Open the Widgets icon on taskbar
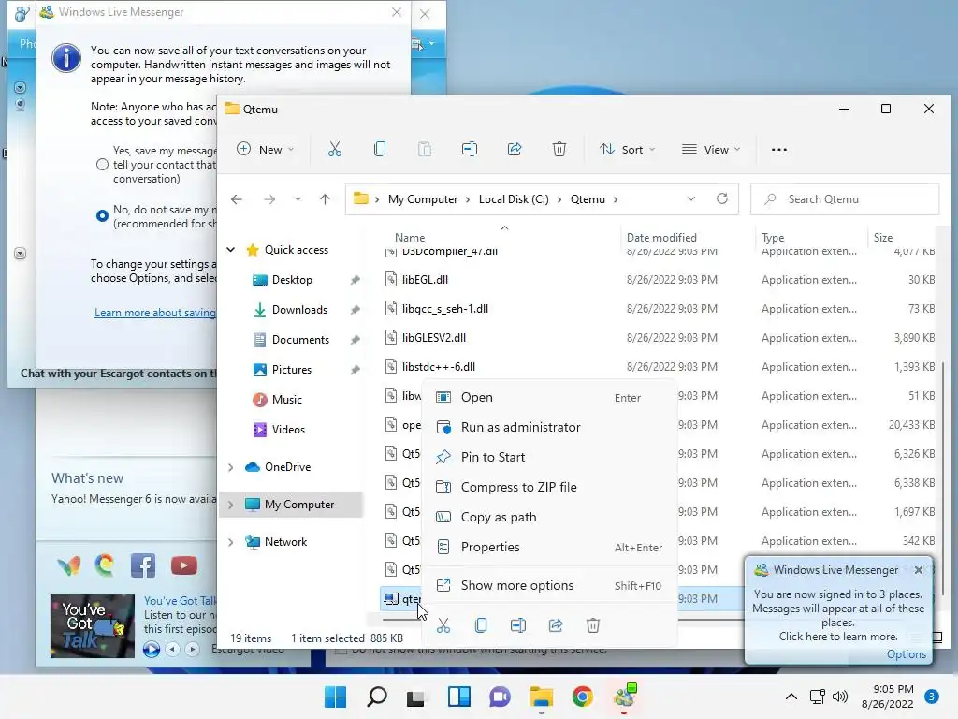The width and height of the screenshot is (958, 719). (x=458, y=697)
